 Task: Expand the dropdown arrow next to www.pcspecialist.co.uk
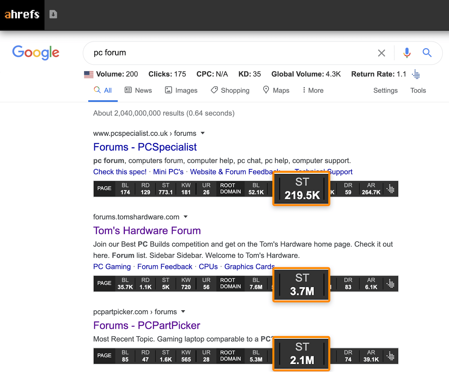[203, 134]
